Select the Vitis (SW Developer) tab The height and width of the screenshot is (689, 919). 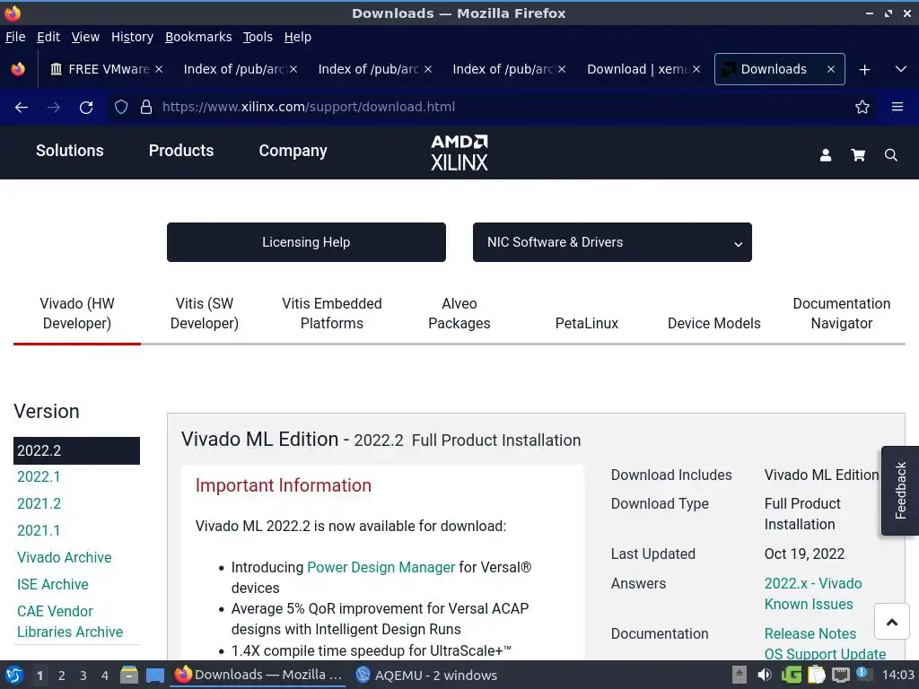coord(205,313)
